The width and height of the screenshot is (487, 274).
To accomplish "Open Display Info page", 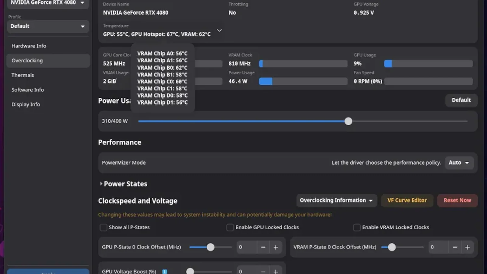I will point(48,104).
